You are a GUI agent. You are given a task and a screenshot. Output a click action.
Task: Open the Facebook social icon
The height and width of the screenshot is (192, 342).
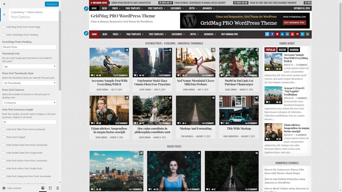click(272, 34)
